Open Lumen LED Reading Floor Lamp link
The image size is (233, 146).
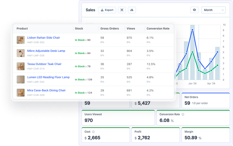coord(48,77)
